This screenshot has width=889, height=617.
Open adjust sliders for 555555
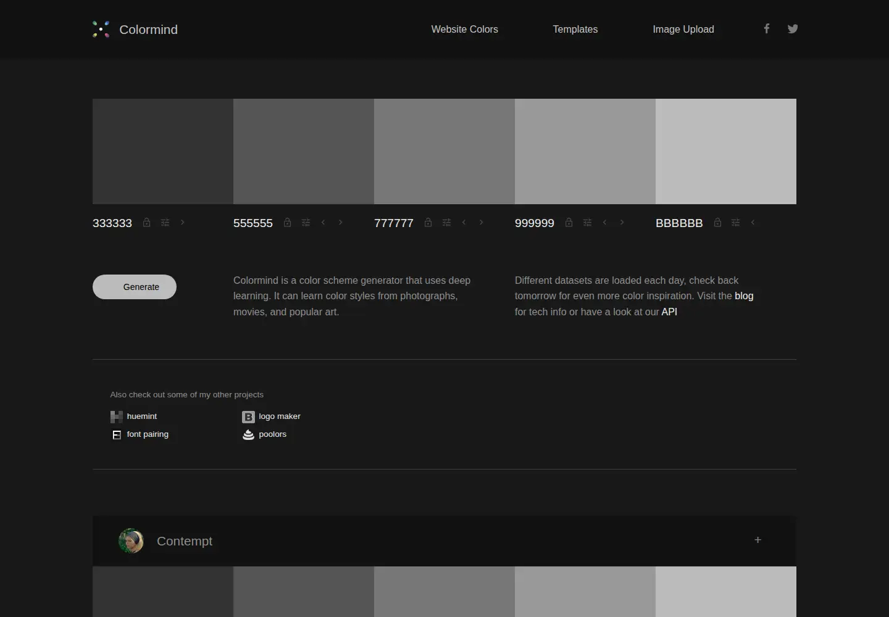(306, 223)
